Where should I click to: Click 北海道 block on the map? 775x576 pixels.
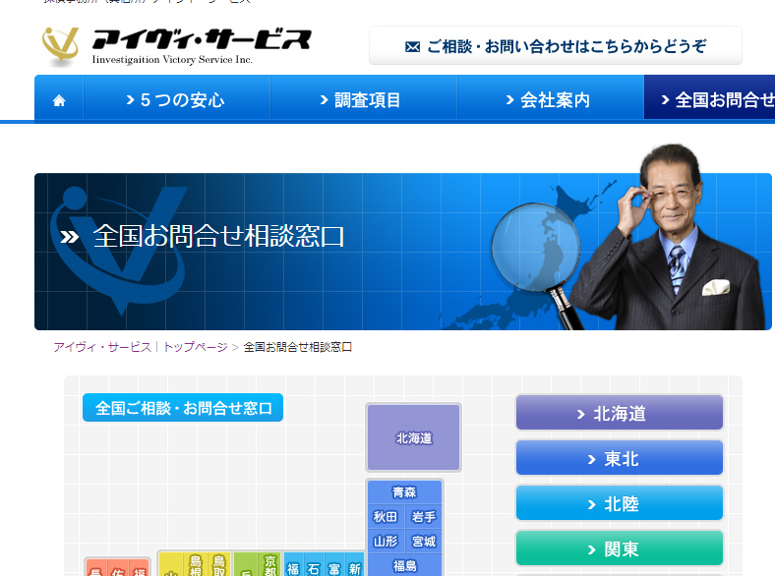(x=414, y=437)
